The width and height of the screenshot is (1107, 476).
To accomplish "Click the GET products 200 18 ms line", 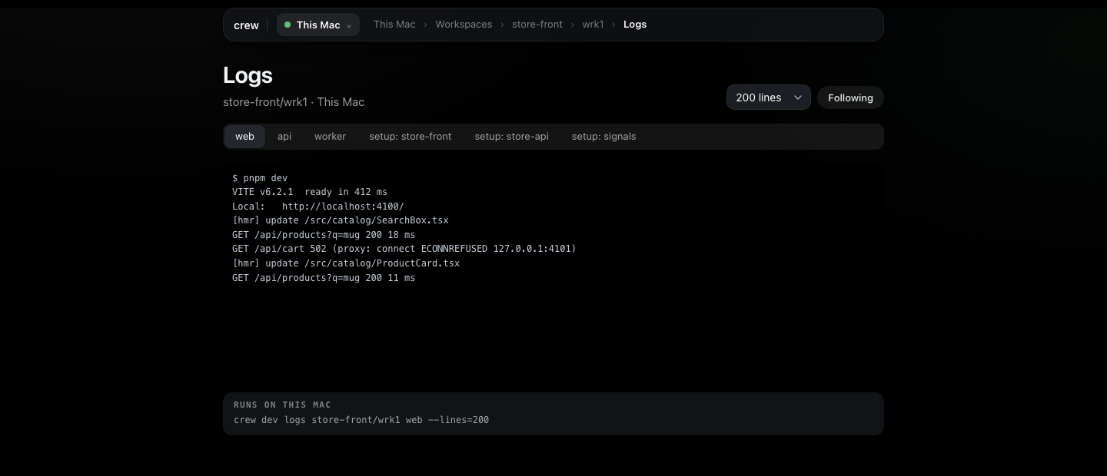I will pos(324,235).
